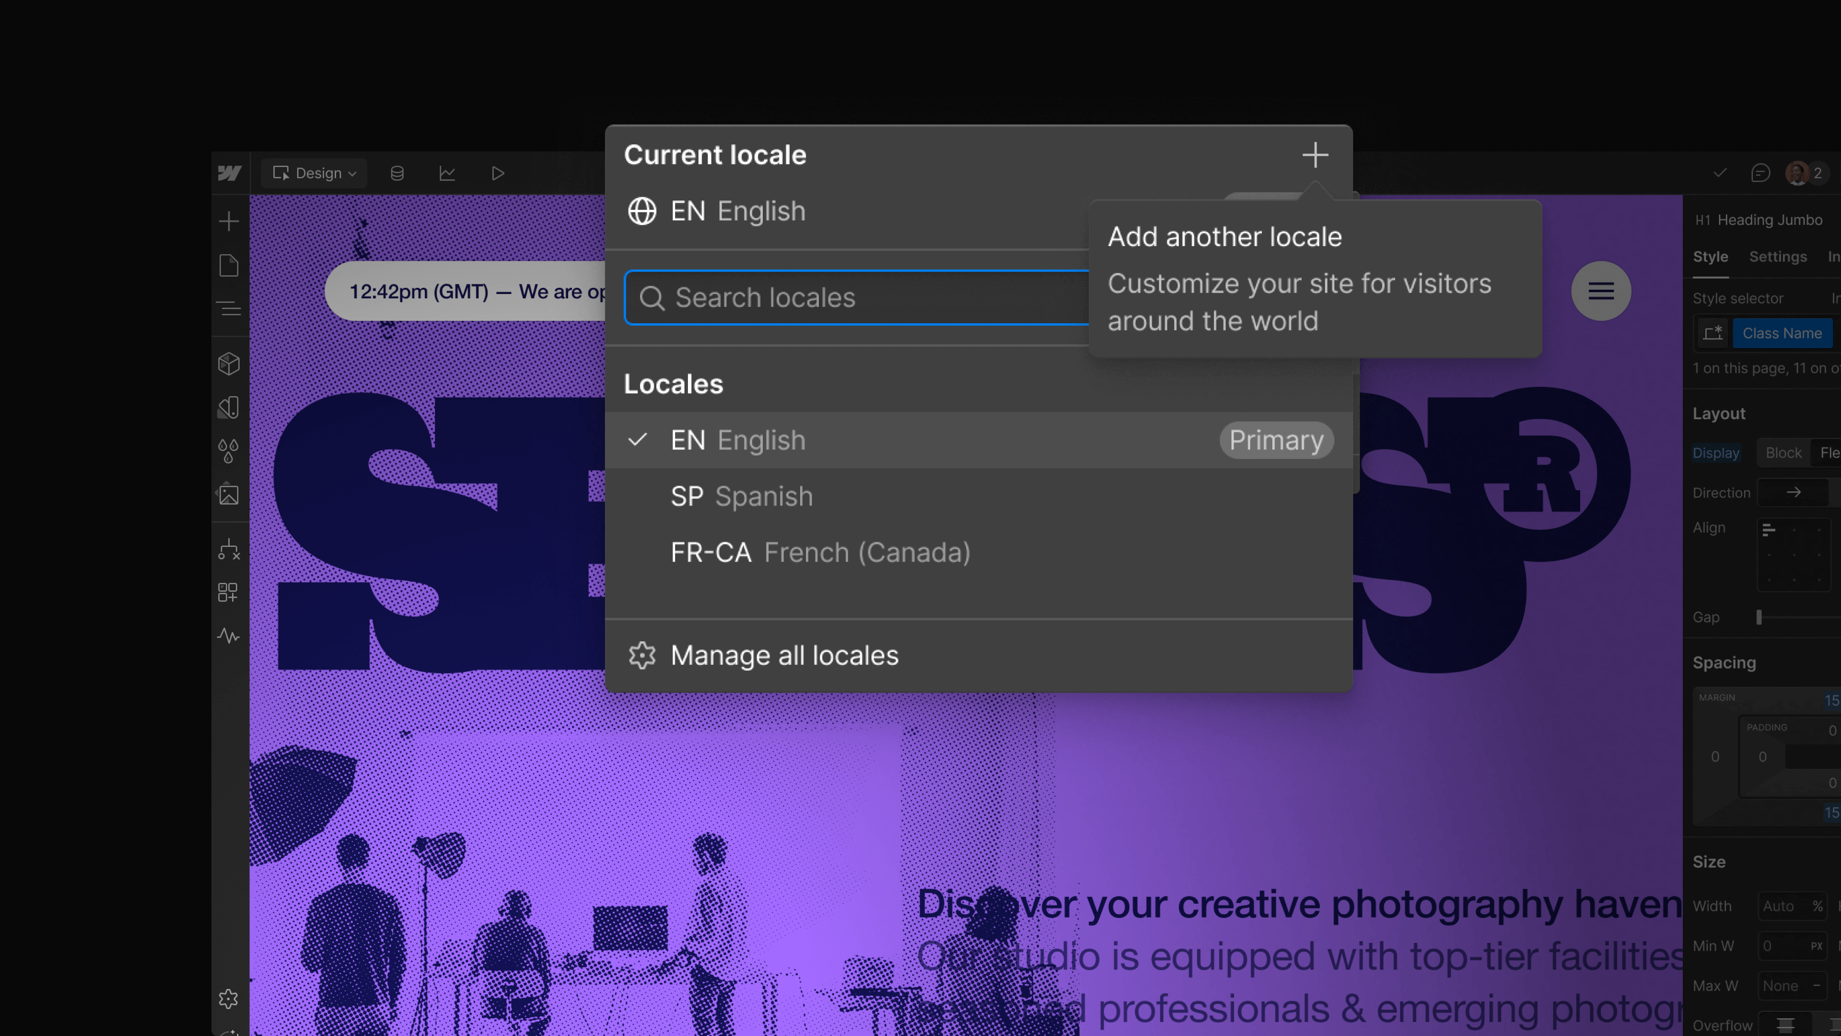The image size is (1841, 1036).
Task: Open the CMS Collections panel
Action: point(396,172)
